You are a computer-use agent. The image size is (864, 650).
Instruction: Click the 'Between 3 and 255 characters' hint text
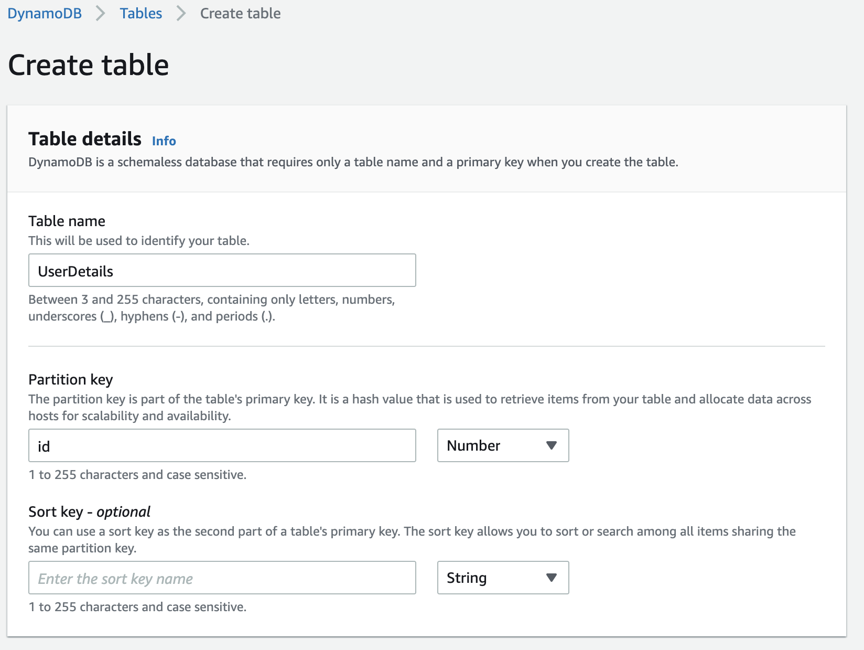click(x=211, y=308)
